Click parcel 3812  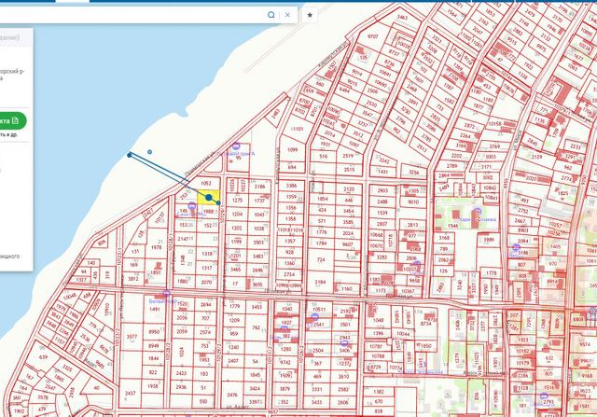133,278
